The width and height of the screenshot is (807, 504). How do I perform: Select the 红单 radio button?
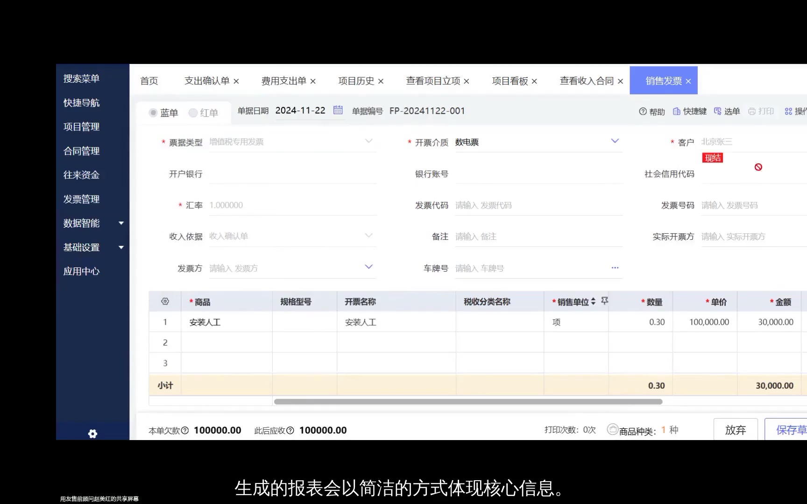coord(193,112)
